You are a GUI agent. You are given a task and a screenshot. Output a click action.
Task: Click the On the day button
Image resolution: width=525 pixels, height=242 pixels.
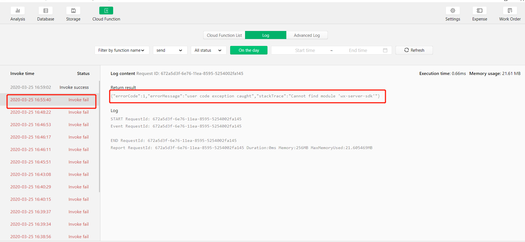[x=249, y=50]
